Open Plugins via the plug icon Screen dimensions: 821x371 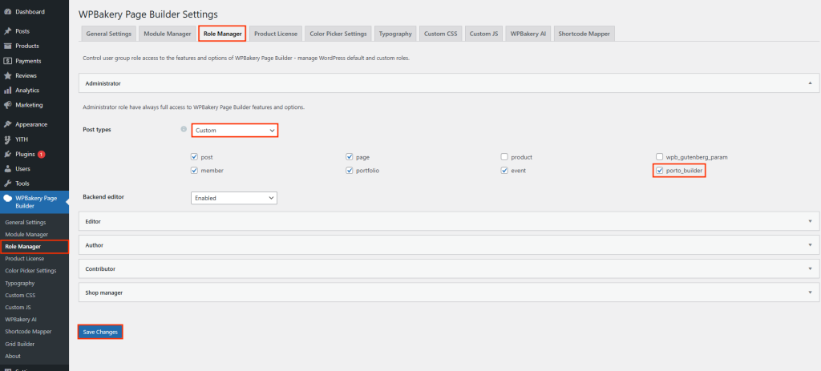pos(7,154)
